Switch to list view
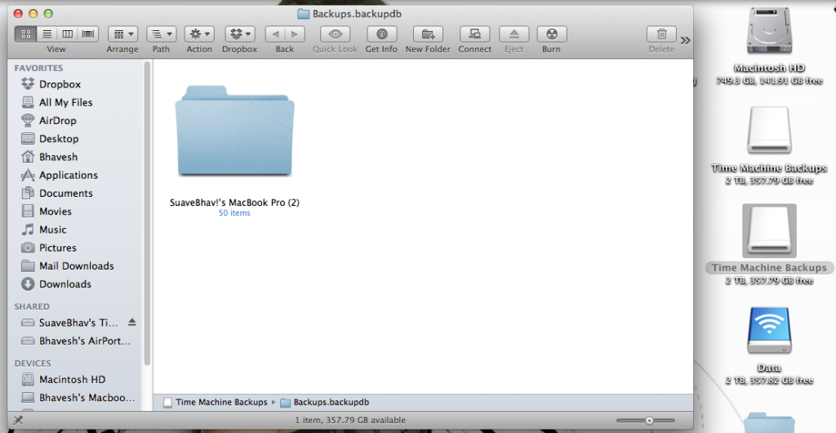The image size is (836, 433). coord(47,34)
